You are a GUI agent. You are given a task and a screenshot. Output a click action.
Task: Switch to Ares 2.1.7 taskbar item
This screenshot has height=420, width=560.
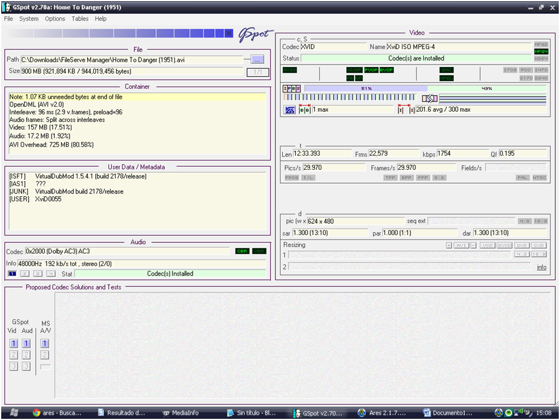point(383,413)
